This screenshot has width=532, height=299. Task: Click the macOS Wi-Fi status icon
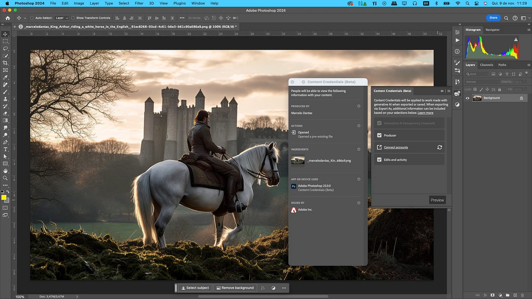tap(458, 3)
